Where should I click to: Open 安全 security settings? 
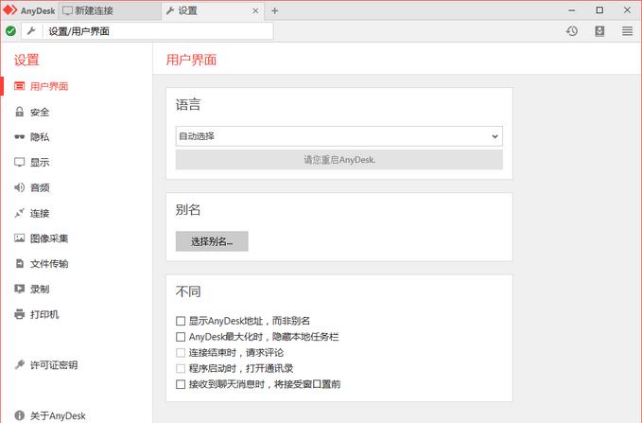39,112
